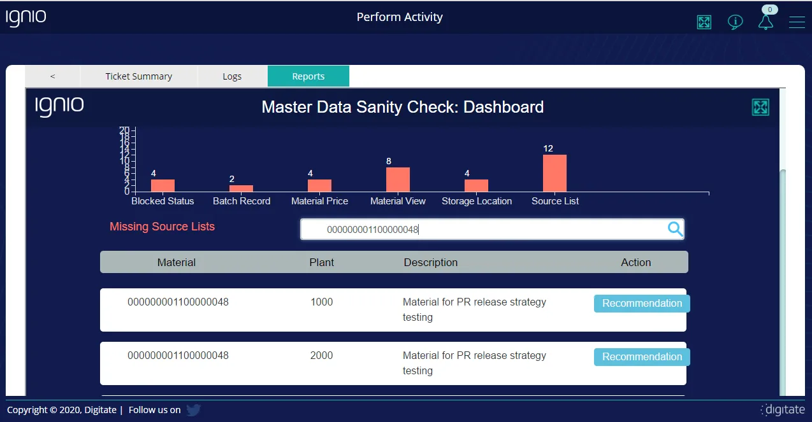Switch to the Ticket Summary tab
The image size is (812, 422).
point(138,76)
